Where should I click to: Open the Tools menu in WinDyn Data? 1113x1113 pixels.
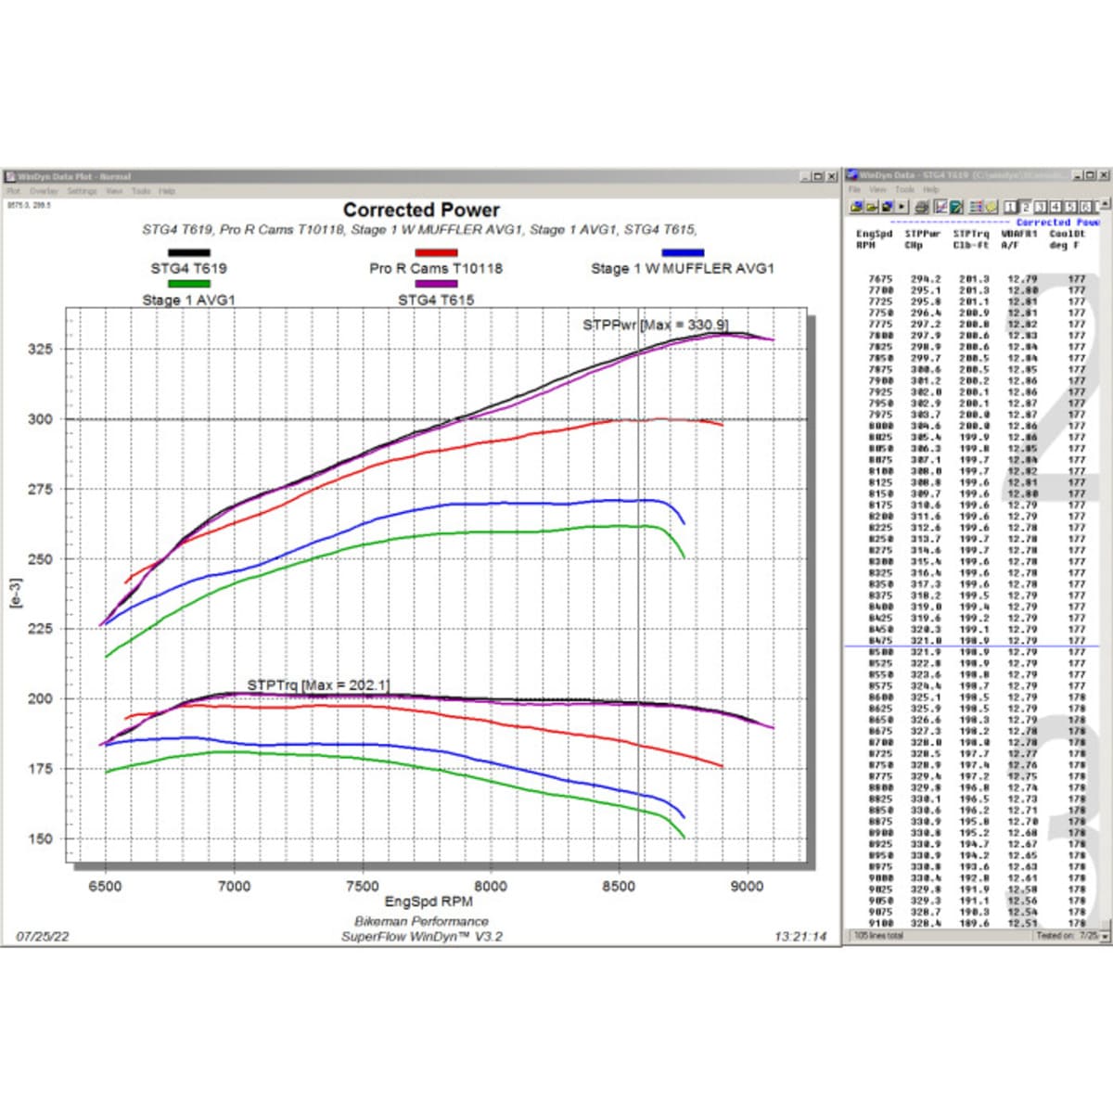coord(904,189)
